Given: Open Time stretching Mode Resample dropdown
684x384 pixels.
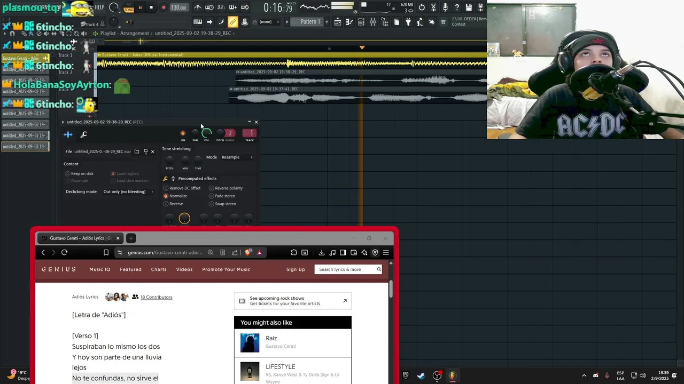Looking at the screenshot, I should [x=237, y=157].
